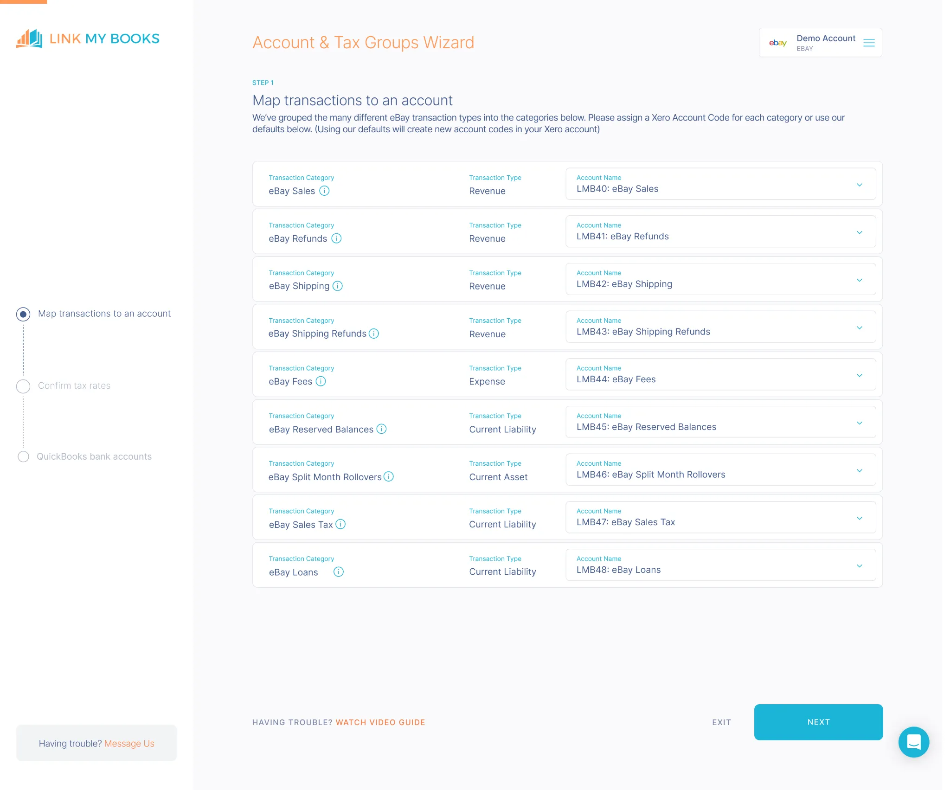This screenshot has height=790, width=950.
Task: Click the eBay Loans info icon
Action: click(339, 572)
